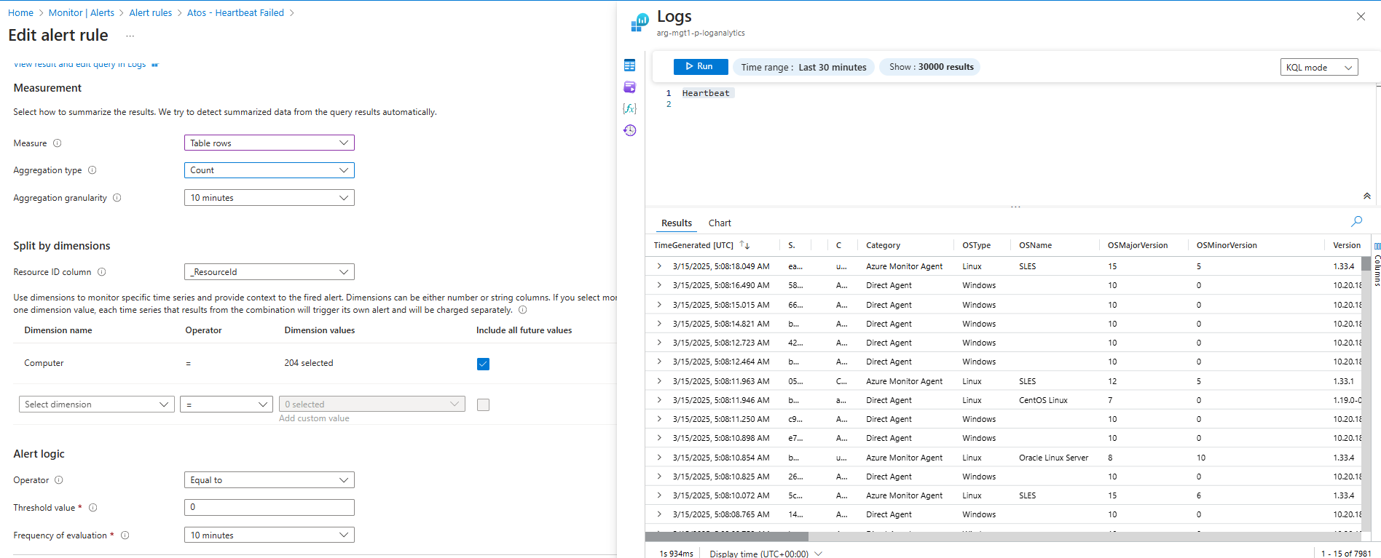Go to Atos - Heartbeat Failed breadcrumb
This screenshot has width=1381, height=558.
235,12
